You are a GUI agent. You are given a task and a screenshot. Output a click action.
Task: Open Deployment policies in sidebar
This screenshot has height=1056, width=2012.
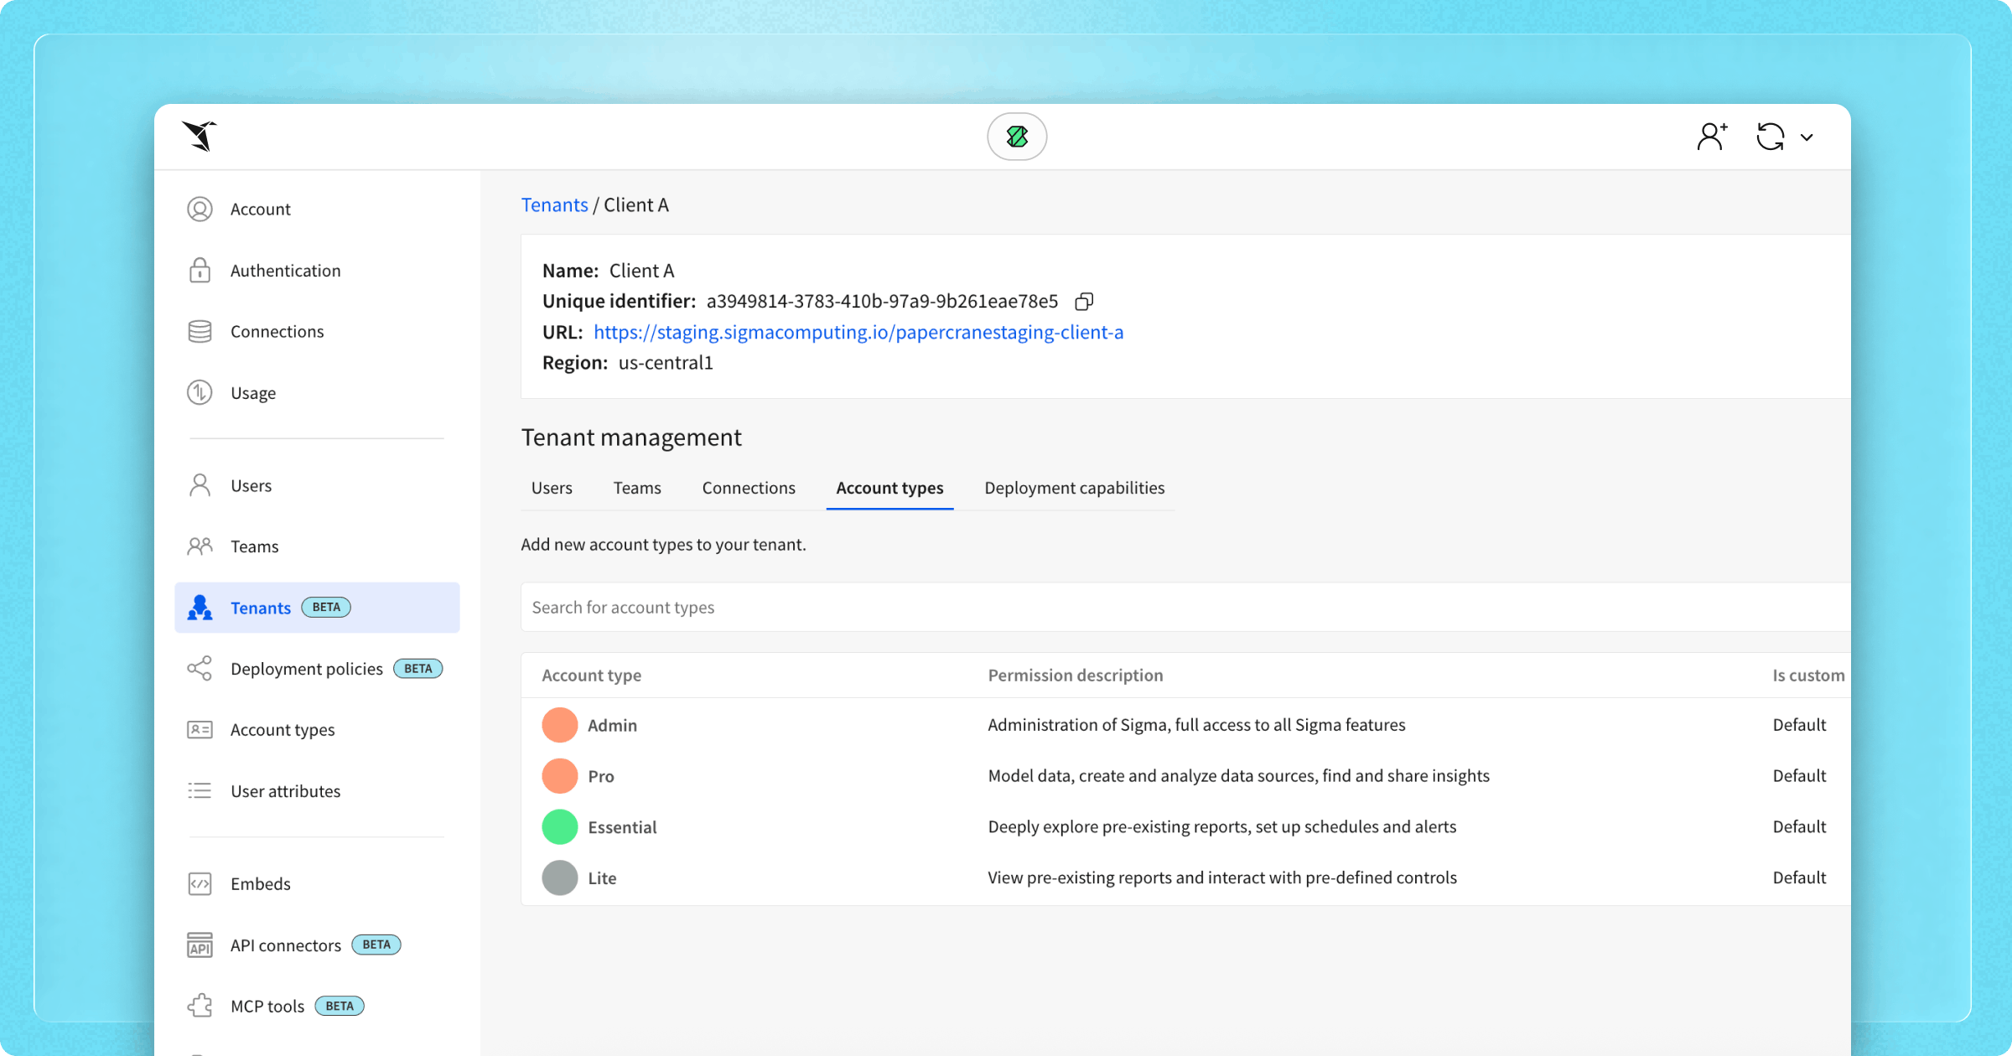point(306,669)
